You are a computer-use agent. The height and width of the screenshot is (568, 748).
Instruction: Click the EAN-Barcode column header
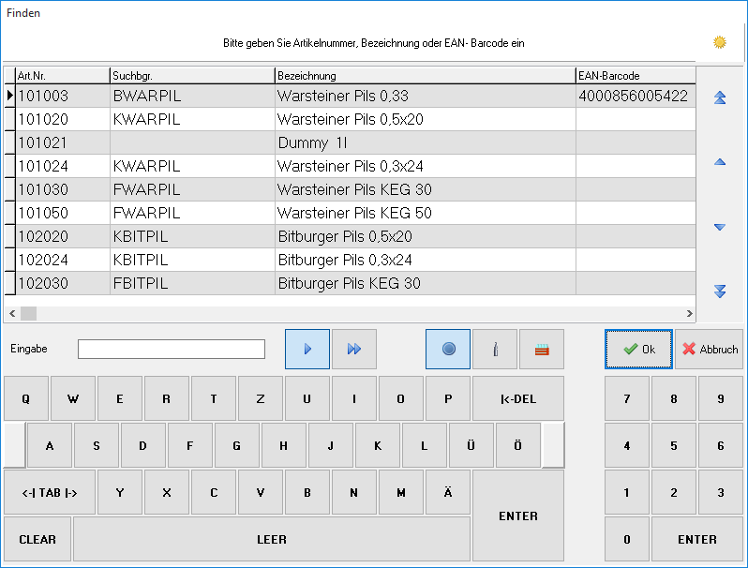click(x=636, y=76)
